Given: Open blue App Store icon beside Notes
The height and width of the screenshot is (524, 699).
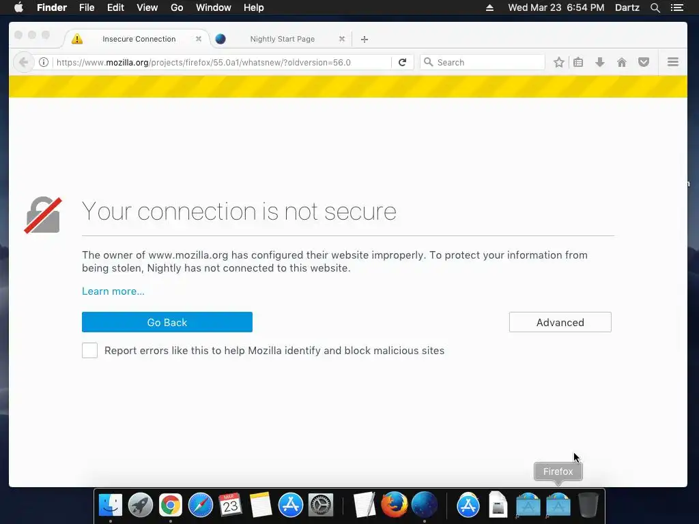Looking at the screenshot, I should pos(291,506).
